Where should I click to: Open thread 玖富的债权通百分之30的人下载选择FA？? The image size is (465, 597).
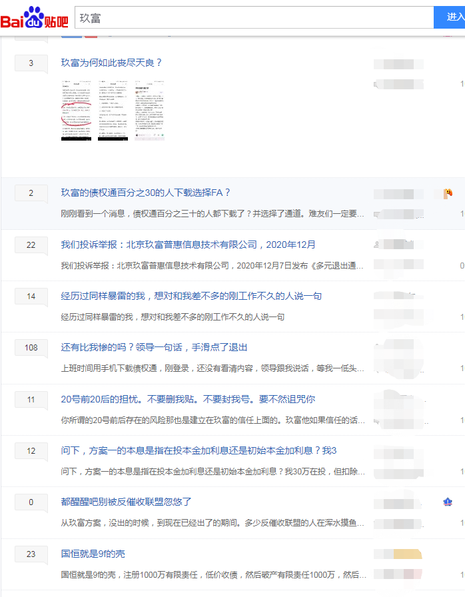[146, 193]
